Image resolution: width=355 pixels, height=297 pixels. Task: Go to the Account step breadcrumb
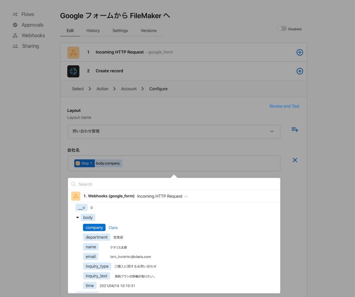click(x=129, y=89)
